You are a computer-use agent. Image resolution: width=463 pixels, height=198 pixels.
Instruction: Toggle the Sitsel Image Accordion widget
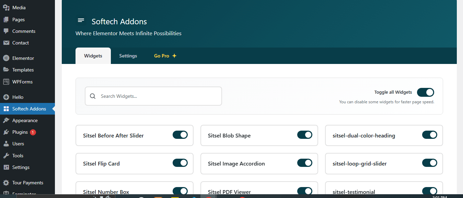[x=305, y=163]
